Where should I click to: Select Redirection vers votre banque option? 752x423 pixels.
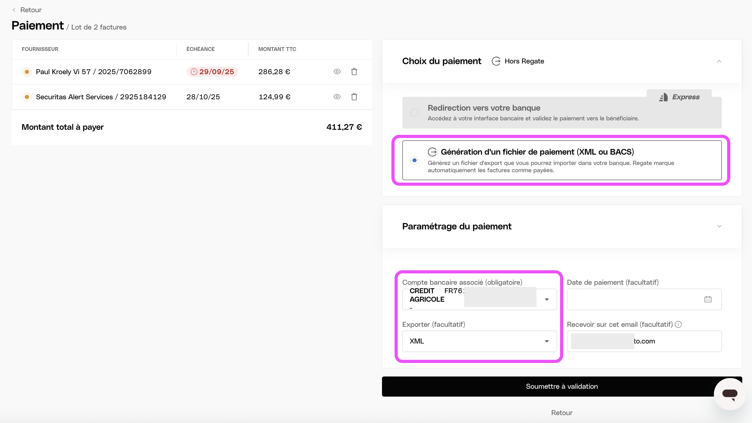414,113
